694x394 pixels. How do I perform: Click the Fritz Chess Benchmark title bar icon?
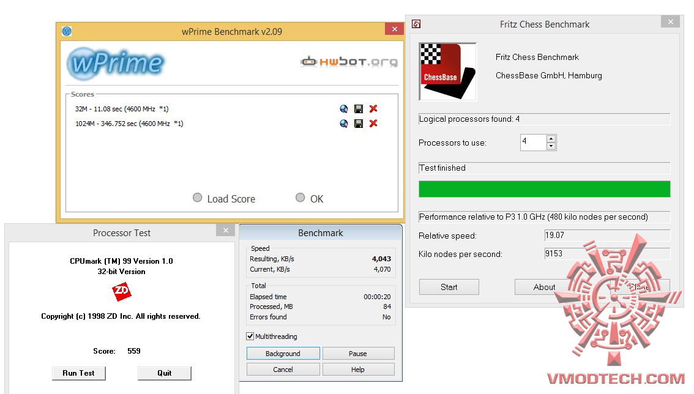(416, 24)
